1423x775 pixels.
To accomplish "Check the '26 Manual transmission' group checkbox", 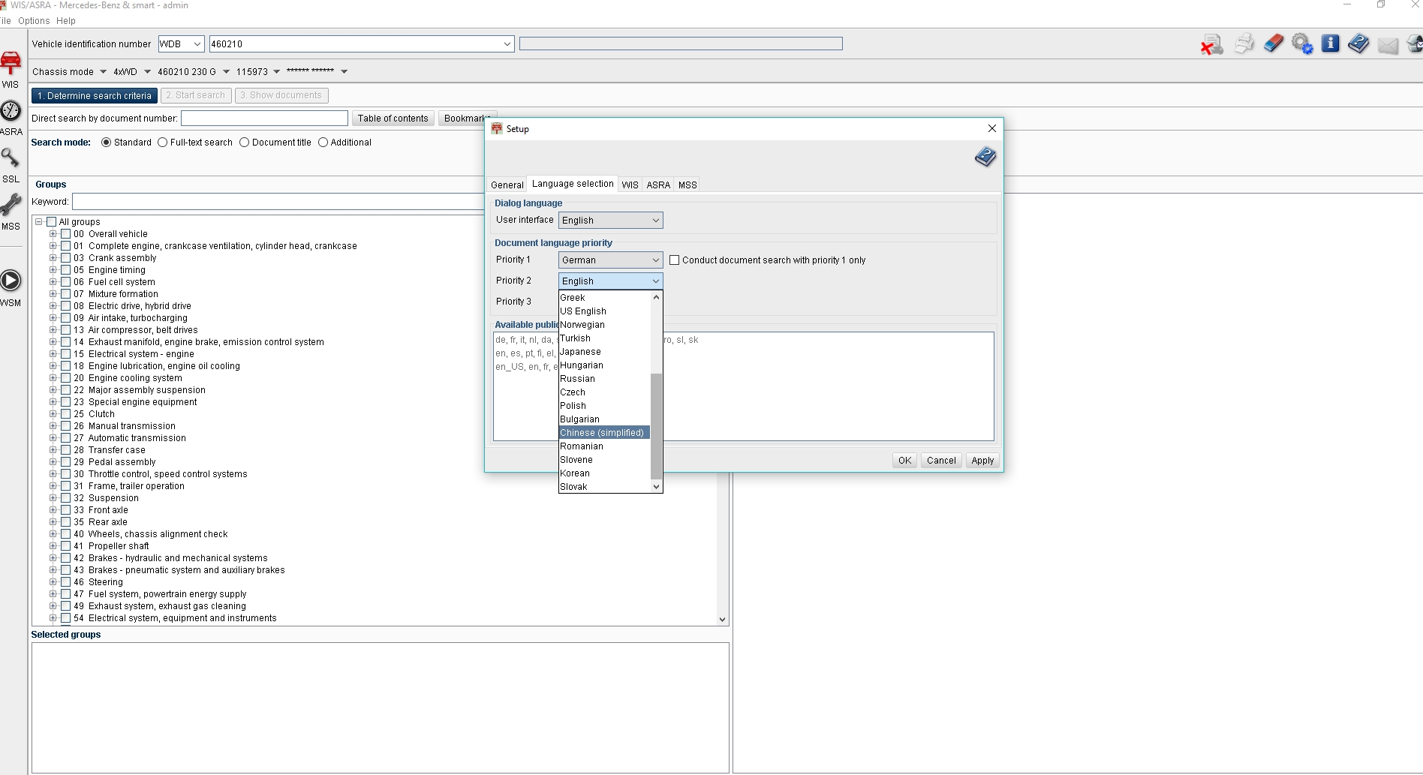I will [66, 426].
